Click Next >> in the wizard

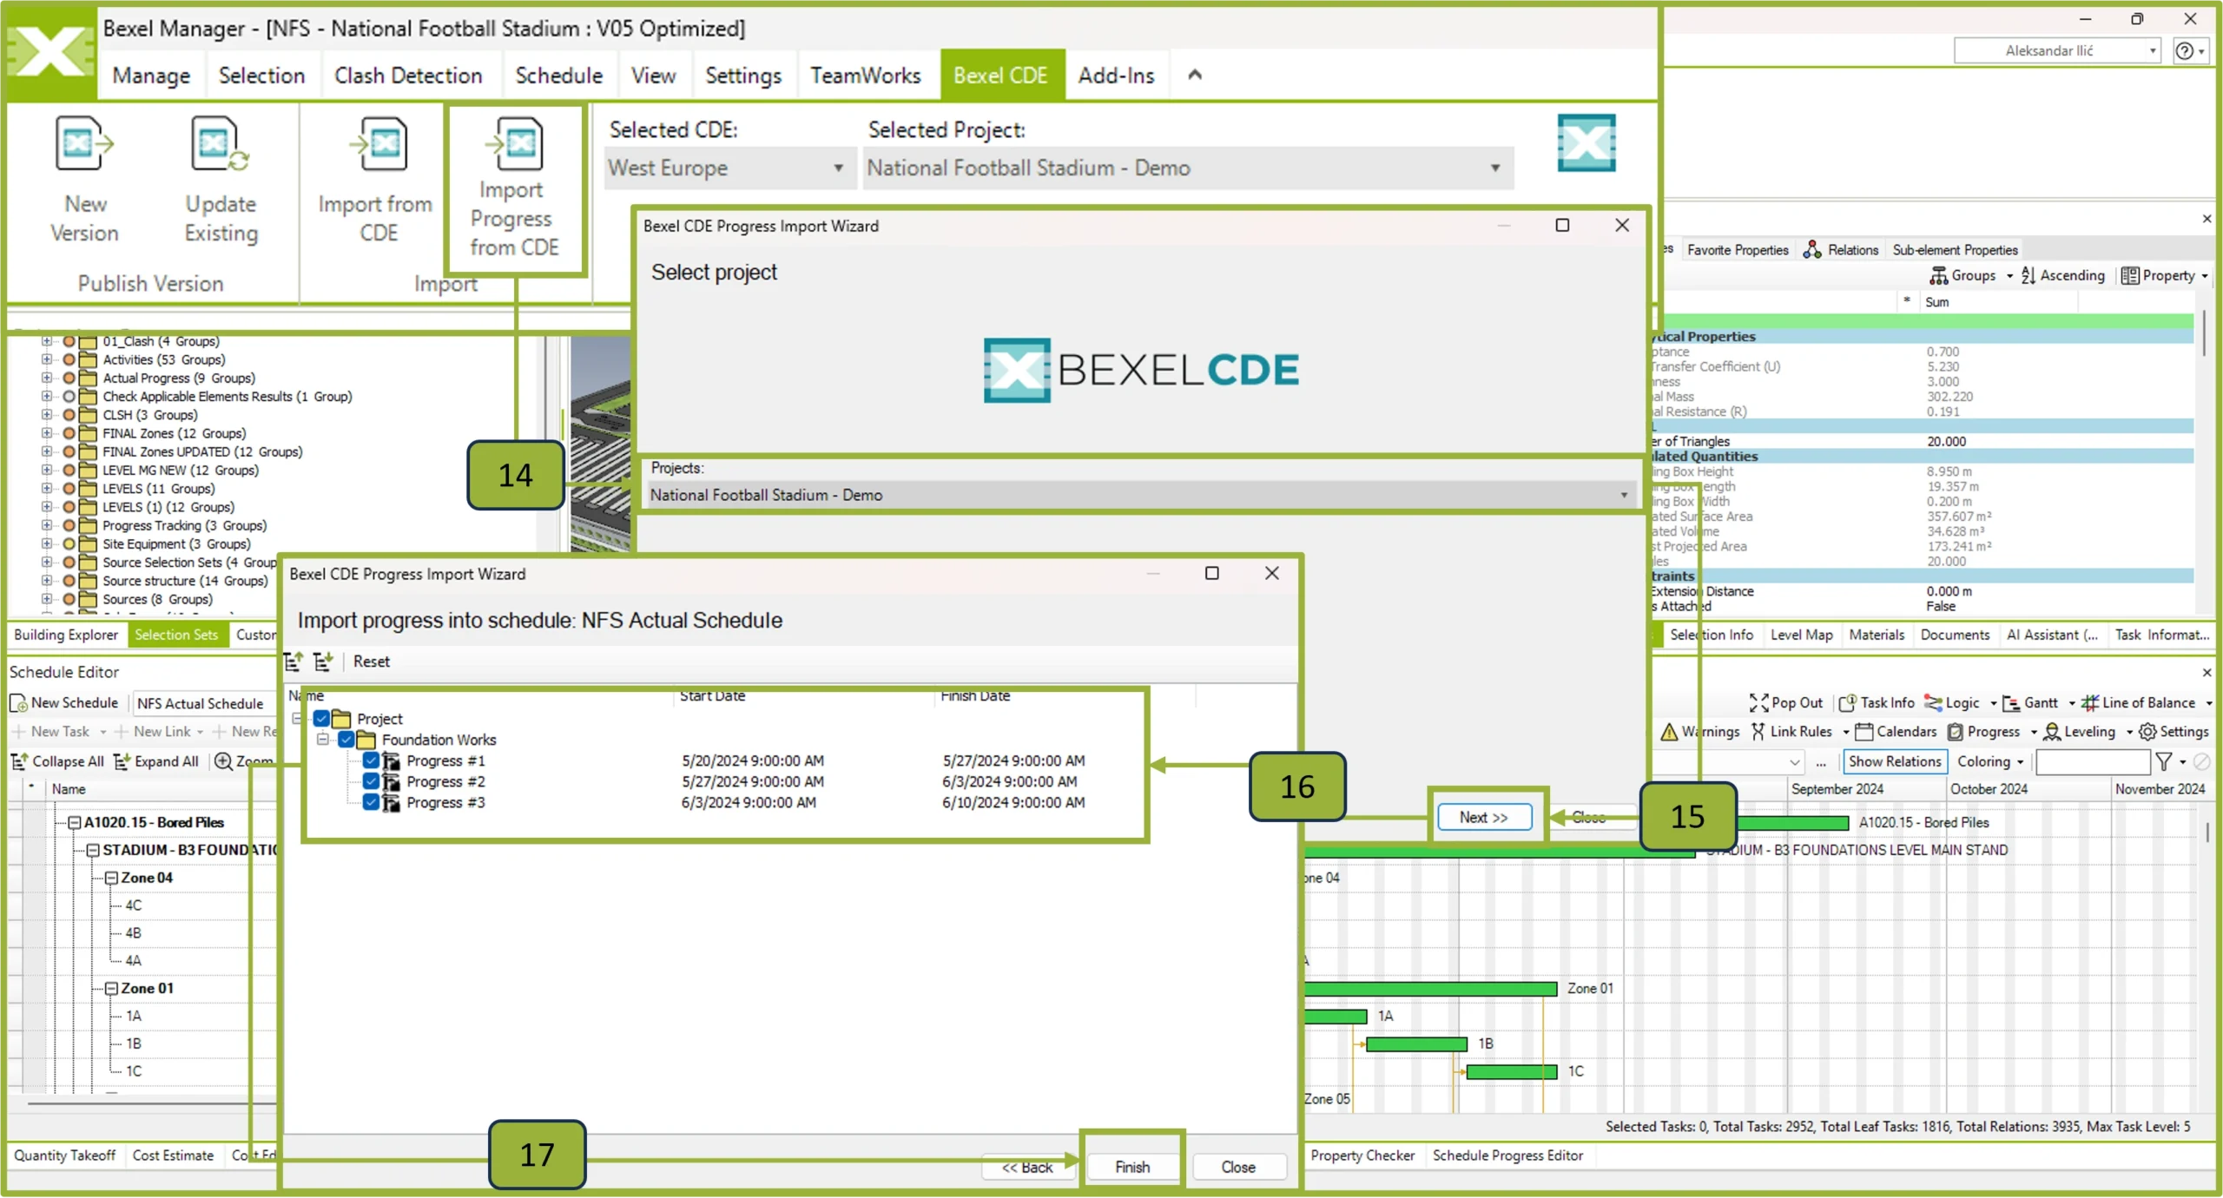pyautogui.click(x=1484, y=818)
